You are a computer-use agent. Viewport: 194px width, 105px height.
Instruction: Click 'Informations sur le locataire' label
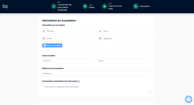click(54, 25)
